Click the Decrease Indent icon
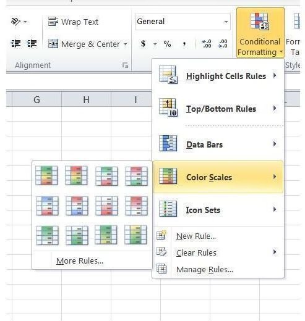This screenshot has width=305, height=321. pos(15,44)
